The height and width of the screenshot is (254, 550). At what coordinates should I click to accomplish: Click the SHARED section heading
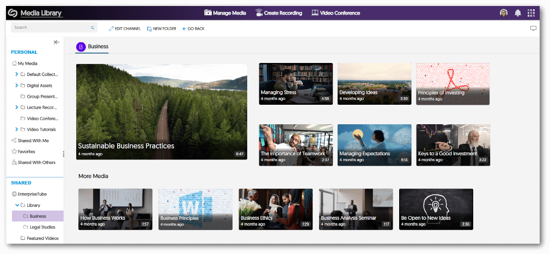21,183
